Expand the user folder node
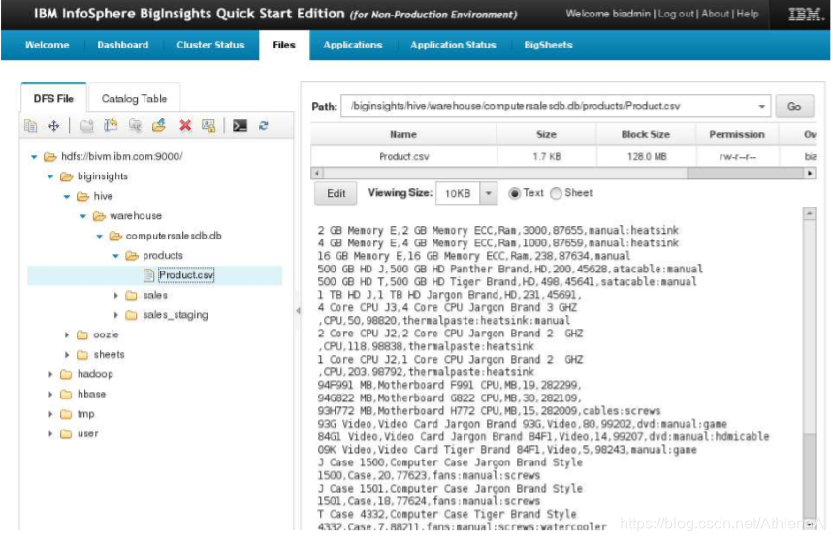 tap(50, 433)
